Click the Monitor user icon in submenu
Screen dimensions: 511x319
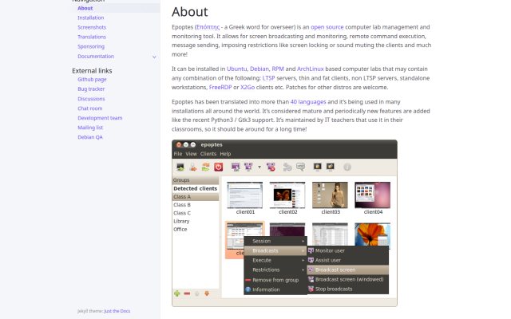pos(311,250)
